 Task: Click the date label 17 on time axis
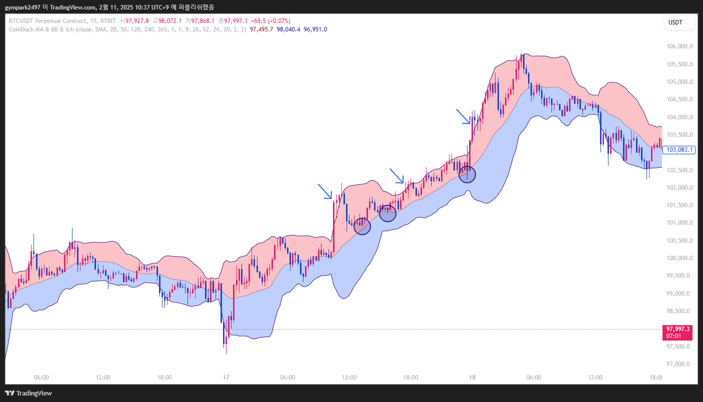pyautogui.click(x=226, y=378)
